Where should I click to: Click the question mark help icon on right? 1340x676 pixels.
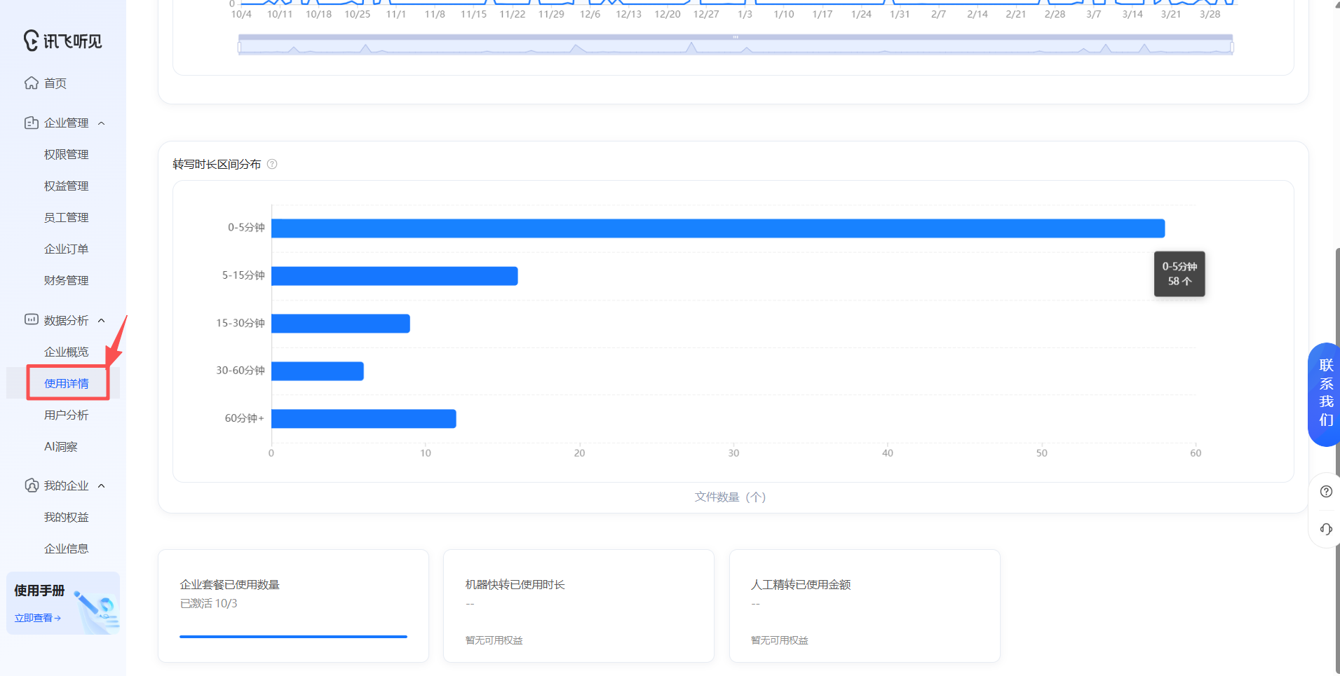1326,491
